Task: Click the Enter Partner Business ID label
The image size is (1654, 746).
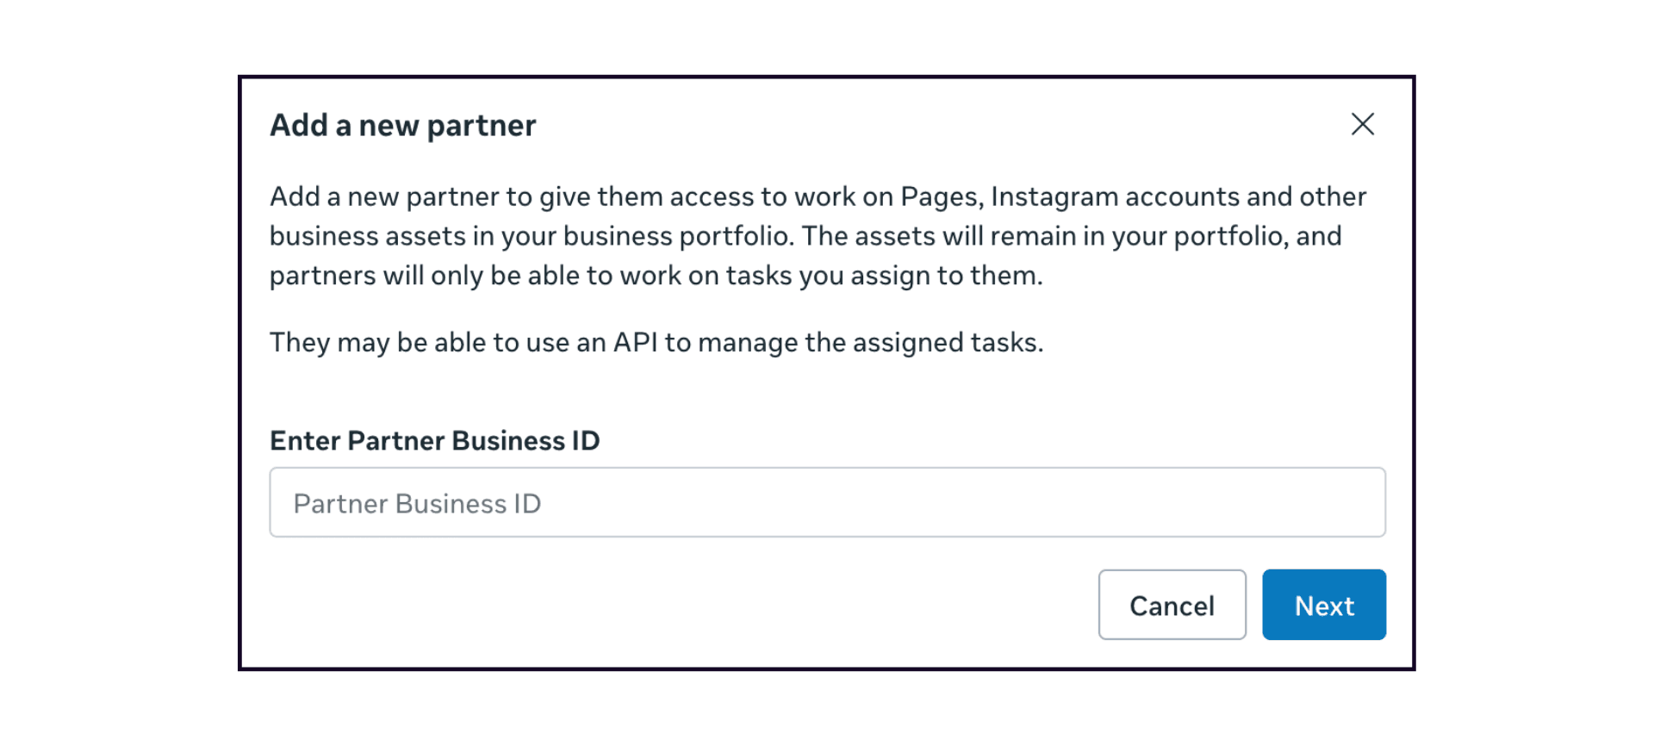Action: point(434,440)
